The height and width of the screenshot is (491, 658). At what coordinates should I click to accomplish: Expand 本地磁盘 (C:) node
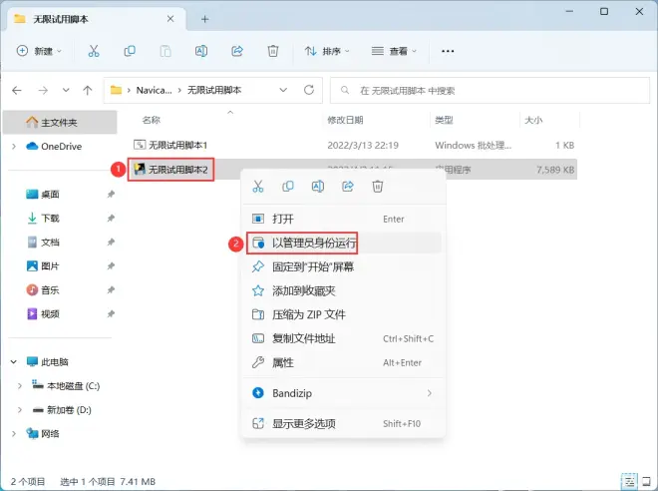click(x=20, y=385)
